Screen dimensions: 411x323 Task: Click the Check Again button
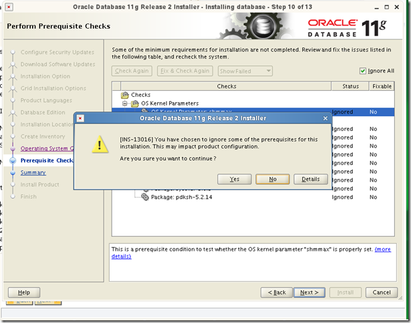click(x=132, y=71)
